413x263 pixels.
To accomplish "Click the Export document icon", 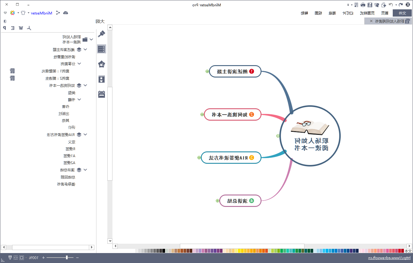I will pyautogui.click(x=356, y=5).
